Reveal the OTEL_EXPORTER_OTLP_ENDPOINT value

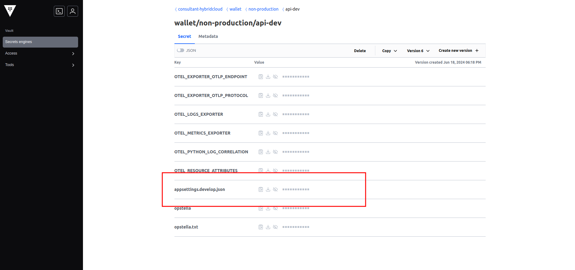click(x=275, y=77)
